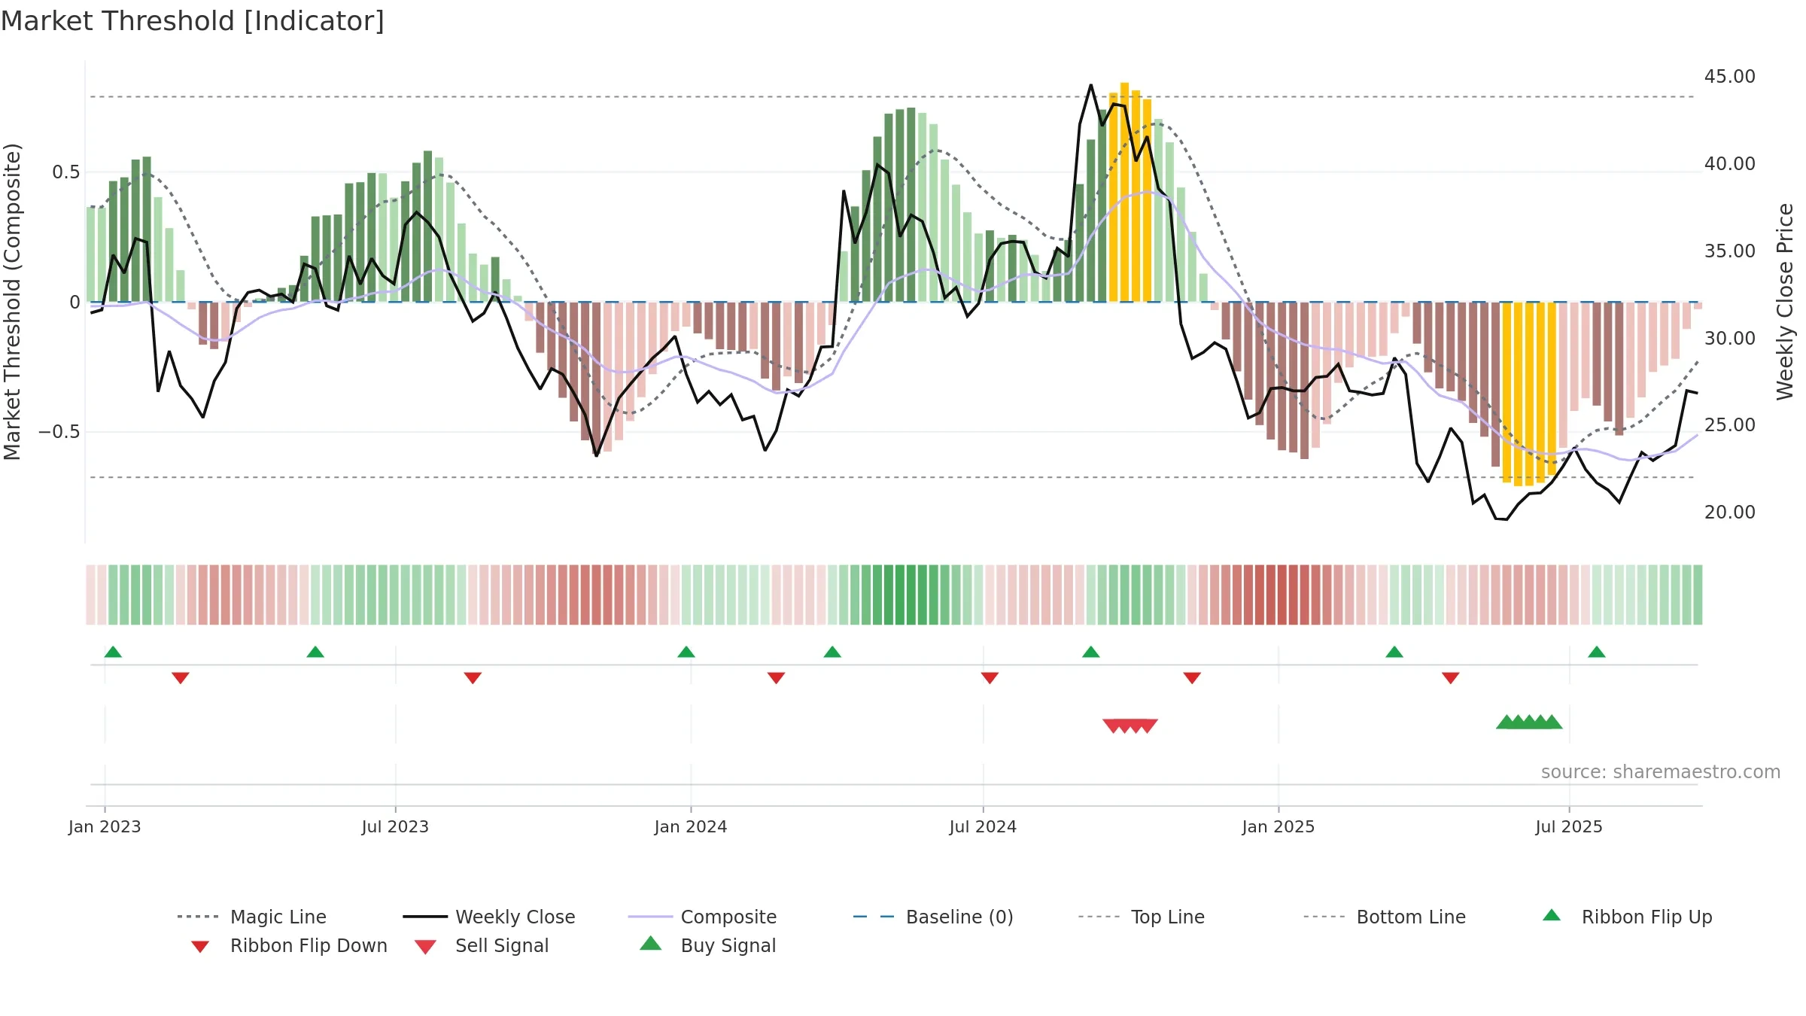The width and height of the screenshot is (1806, 1016).
Task: Click the Market Threshold (Composite) axis title
Action: pos(12,302)
